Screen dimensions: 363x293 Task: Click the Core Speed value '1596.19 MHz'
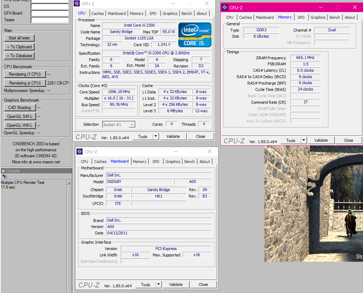pos(119,92)
